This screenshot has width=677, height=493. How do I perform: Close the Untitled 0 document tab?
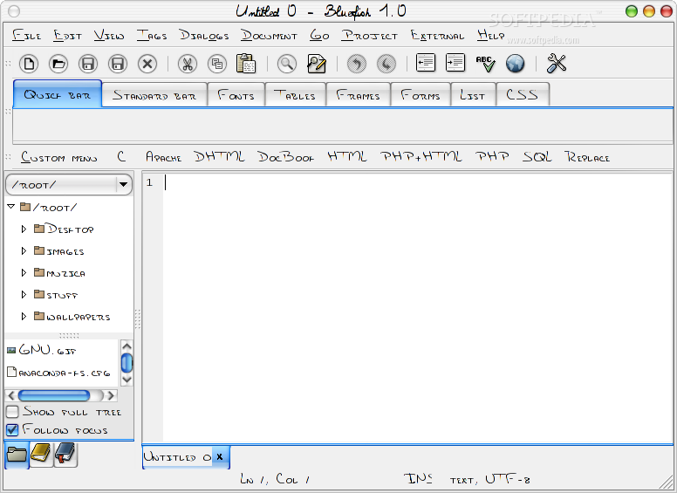coord(220,456)
